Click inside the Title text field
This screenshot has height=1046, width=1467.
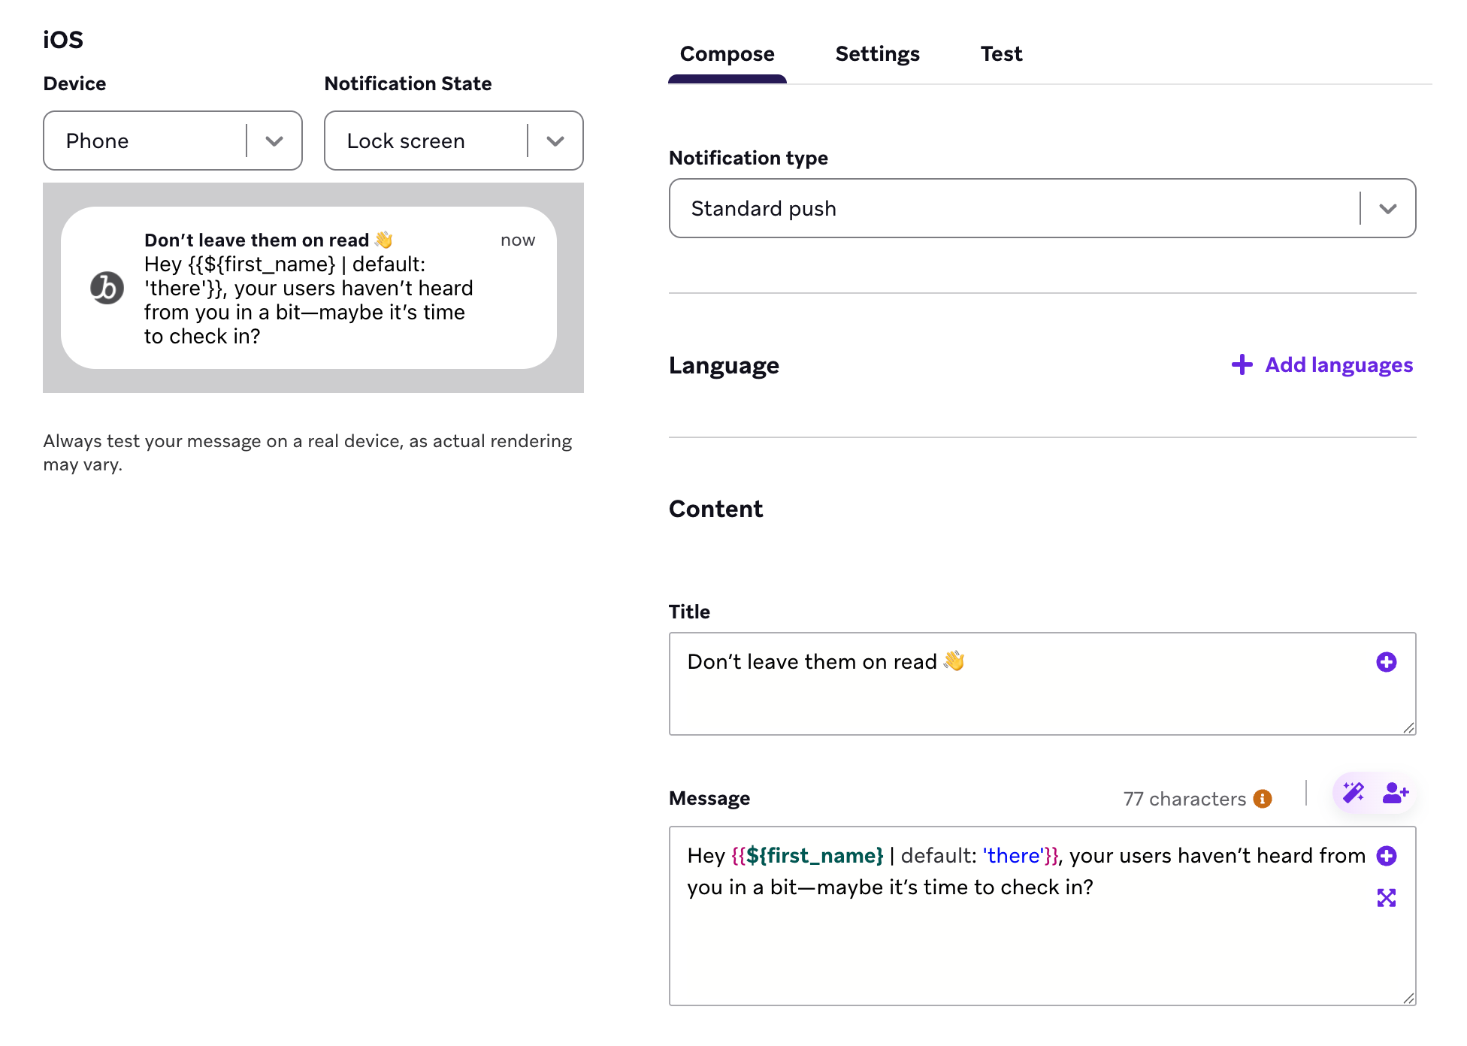click(977, 684)
